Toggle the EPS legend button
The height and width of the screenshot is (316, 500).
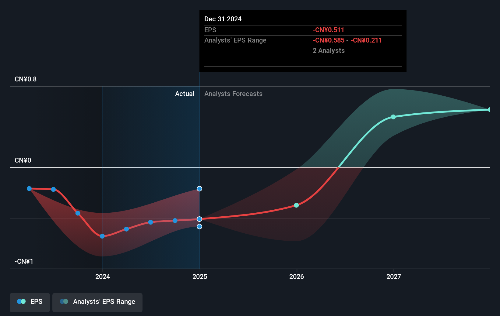pos(30,302)
